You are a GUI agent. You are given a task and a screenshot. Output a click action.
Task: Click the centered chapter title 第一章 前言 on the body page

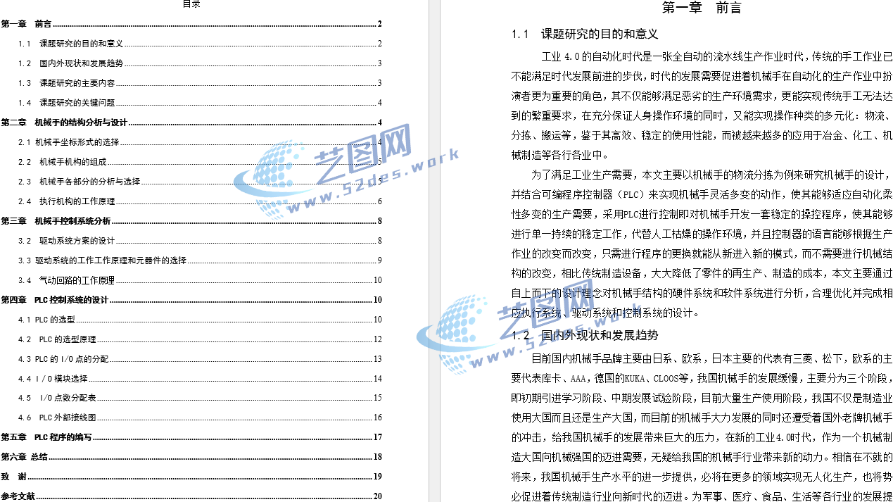coord(702,8)
